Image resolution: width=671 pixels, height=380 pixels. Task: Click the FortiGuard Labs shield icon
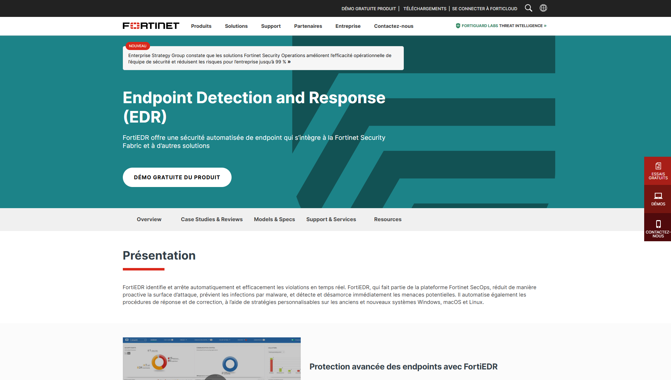click(458, 26)
